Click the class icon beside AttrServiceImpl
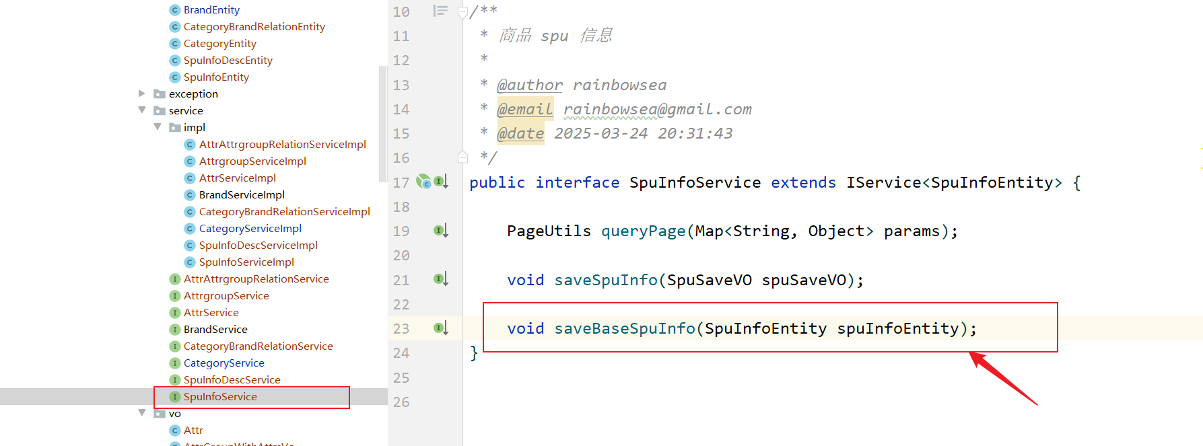 [x=190, y=178]
